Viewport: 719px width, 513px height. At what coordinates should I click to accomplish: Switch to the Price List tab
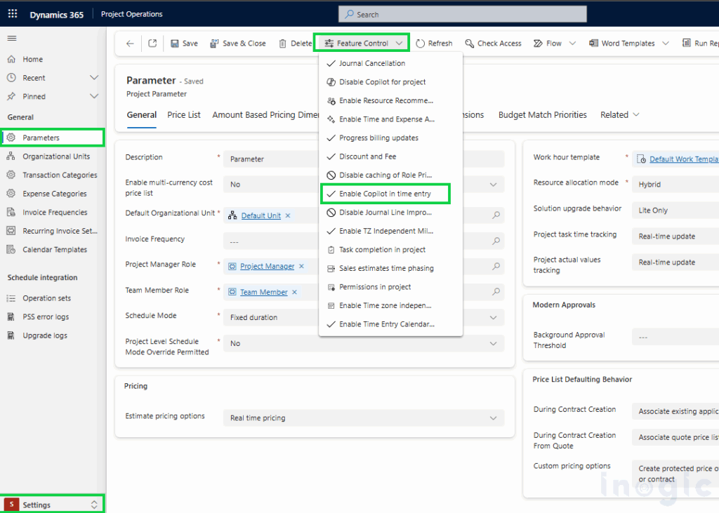point(183,114)
